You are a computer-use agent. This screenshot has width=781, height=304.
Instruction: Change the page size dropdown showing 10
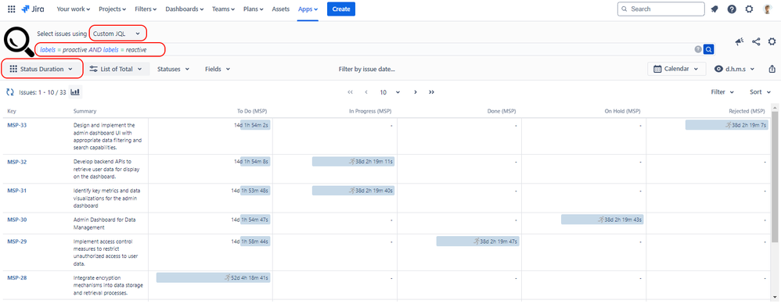tap(390, 92)
